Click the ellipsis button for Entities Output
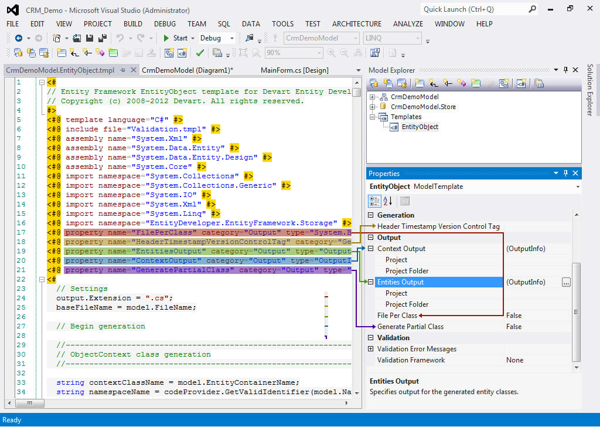This screenshot has height=427, width=600. click(x=565, y=282)
